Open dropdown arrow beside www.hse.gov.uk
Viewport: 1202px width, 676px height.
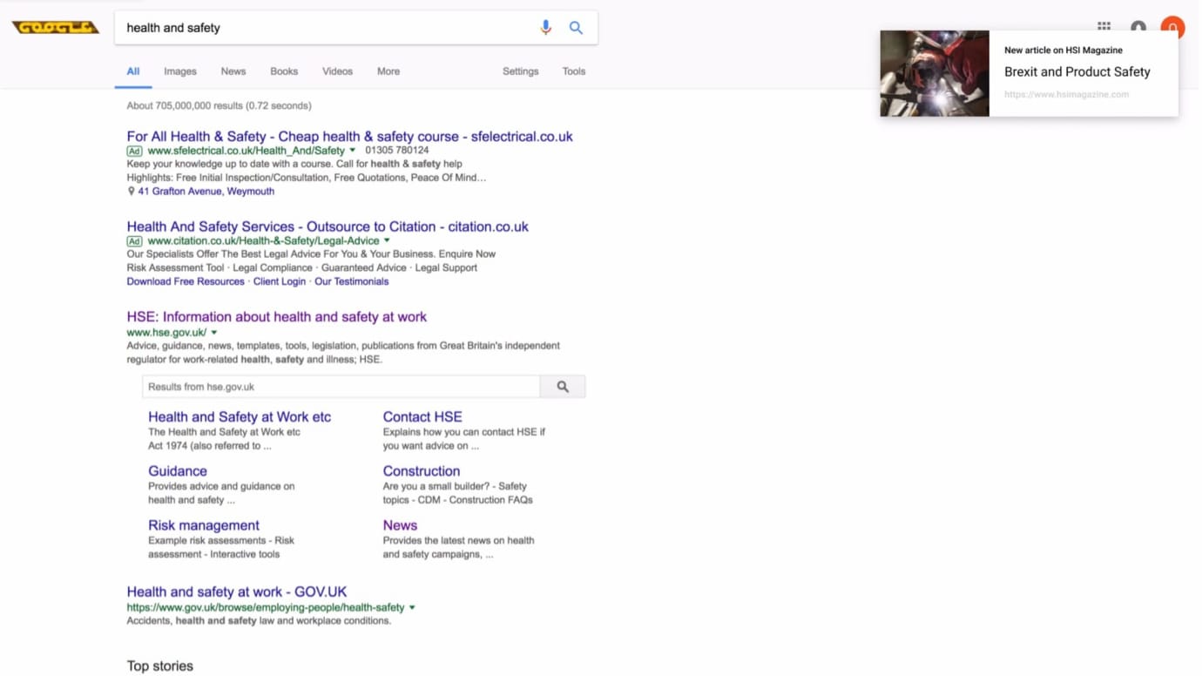pyautogui.click(x=214, y=333)
